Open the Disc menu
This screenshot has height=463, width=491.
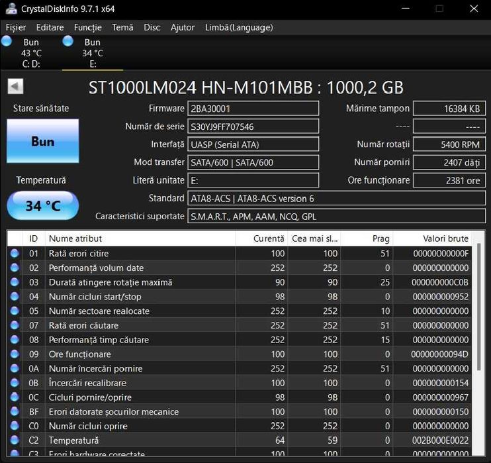[x=152, y=28]
